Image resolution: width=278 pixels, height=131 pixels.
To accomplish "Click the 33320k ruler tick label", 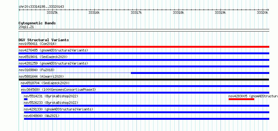I will click(263, 12).
